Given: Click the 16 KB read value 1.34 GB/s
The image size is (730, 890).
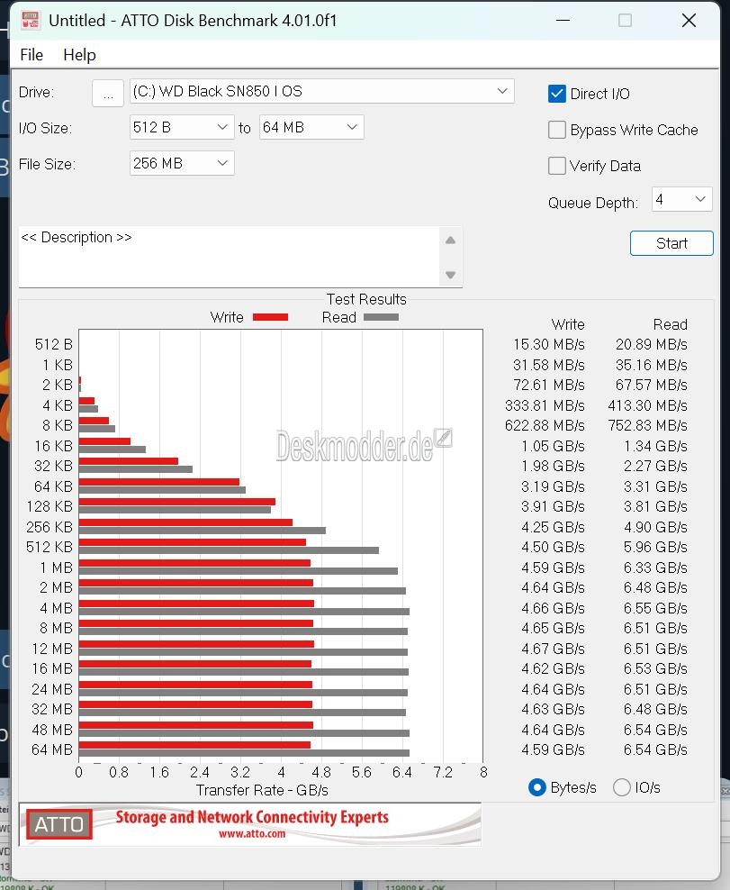Looking at the screenshot, I should [655, 446].
